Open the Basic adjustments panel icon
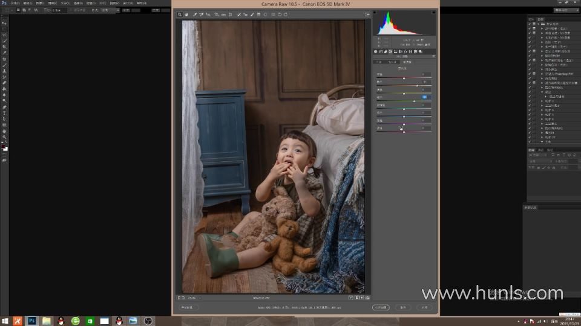The width and height of the screenshot is (581, 326). [375, 51]
